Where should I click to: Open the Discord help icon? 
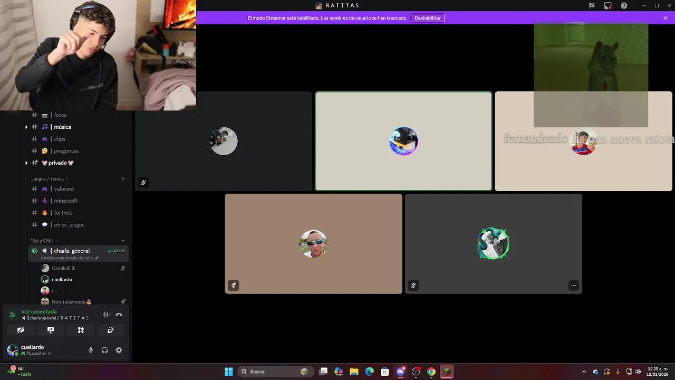click(624, 5)
